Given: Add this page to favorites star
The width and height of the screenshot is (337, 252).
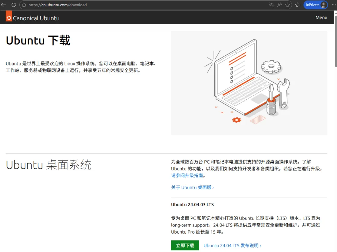Looking at the screenshot, I should pos(287,5).
